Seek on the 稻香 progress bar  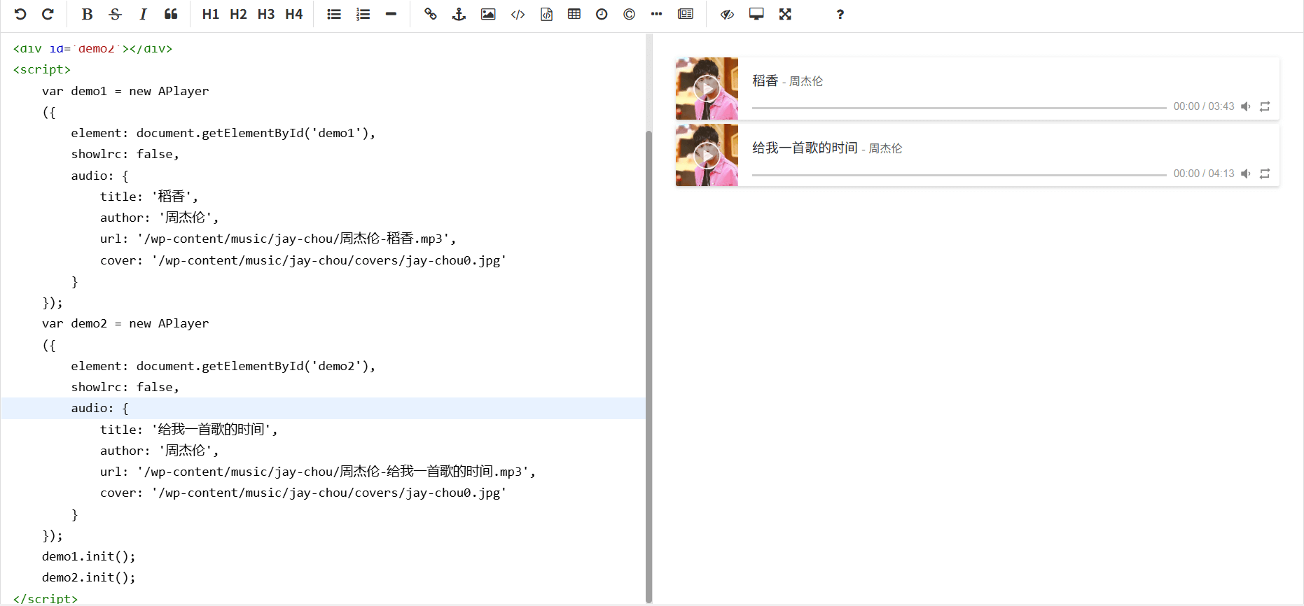pyautogui.click(x=959, y=108)
